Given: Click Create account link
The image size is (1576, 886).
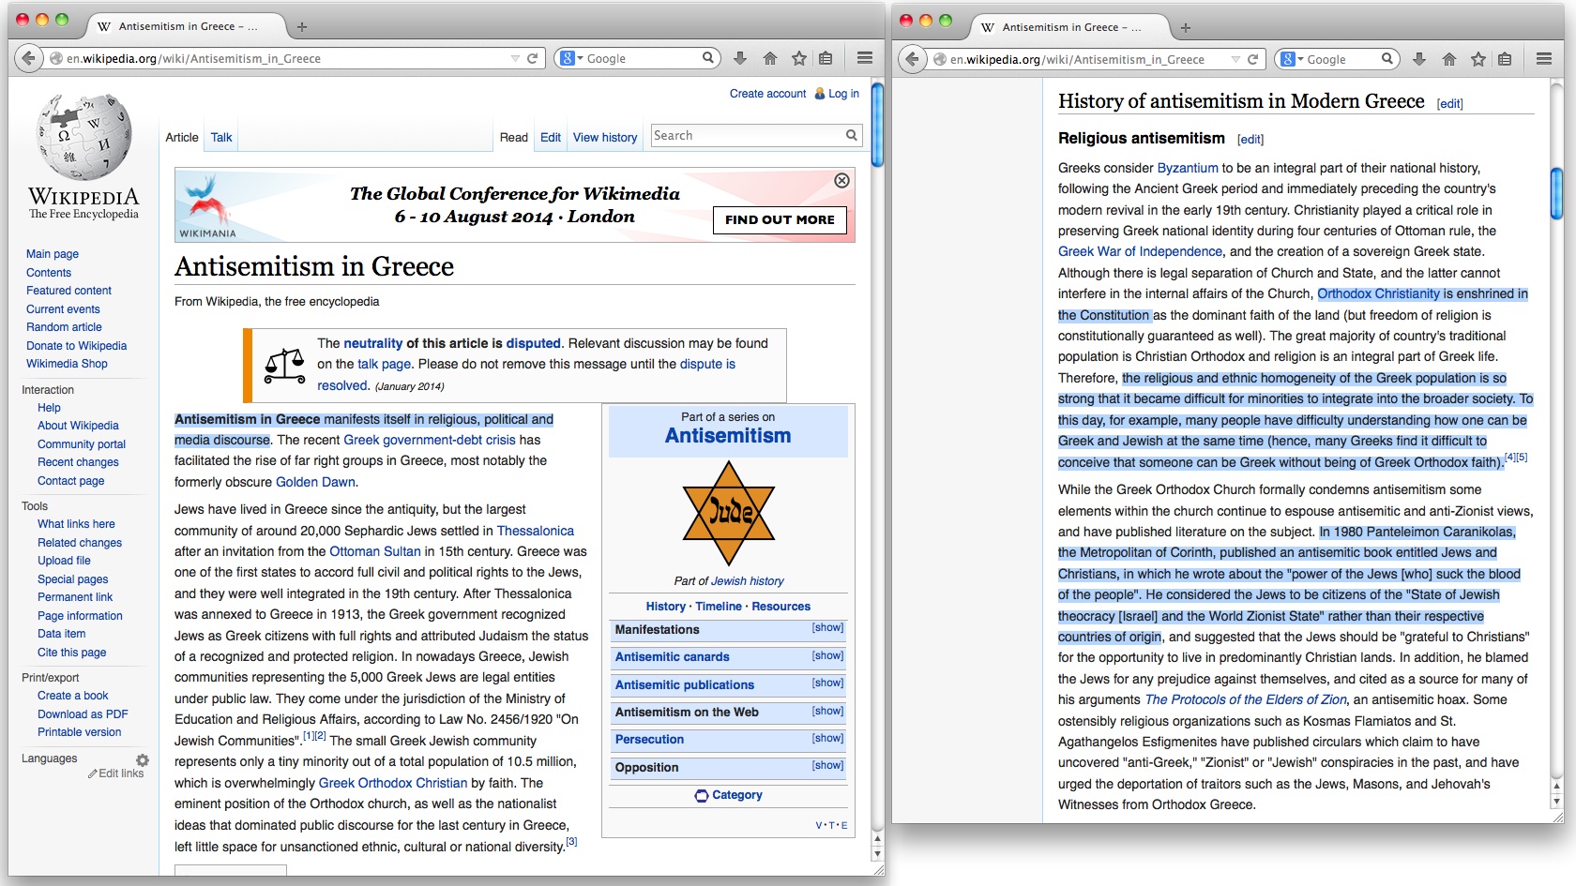Looking at the screenshot, I should [767, 94].
